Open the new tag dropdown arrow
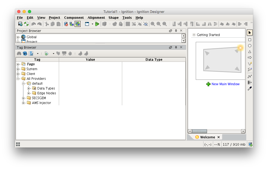The width and height of the screenshot is (268, 169). 53,53
